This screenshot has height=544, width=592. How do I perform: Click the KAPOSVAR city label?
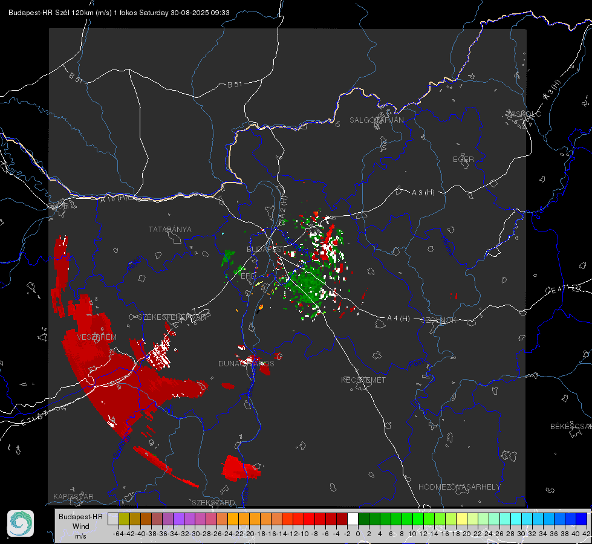point(73,496)
